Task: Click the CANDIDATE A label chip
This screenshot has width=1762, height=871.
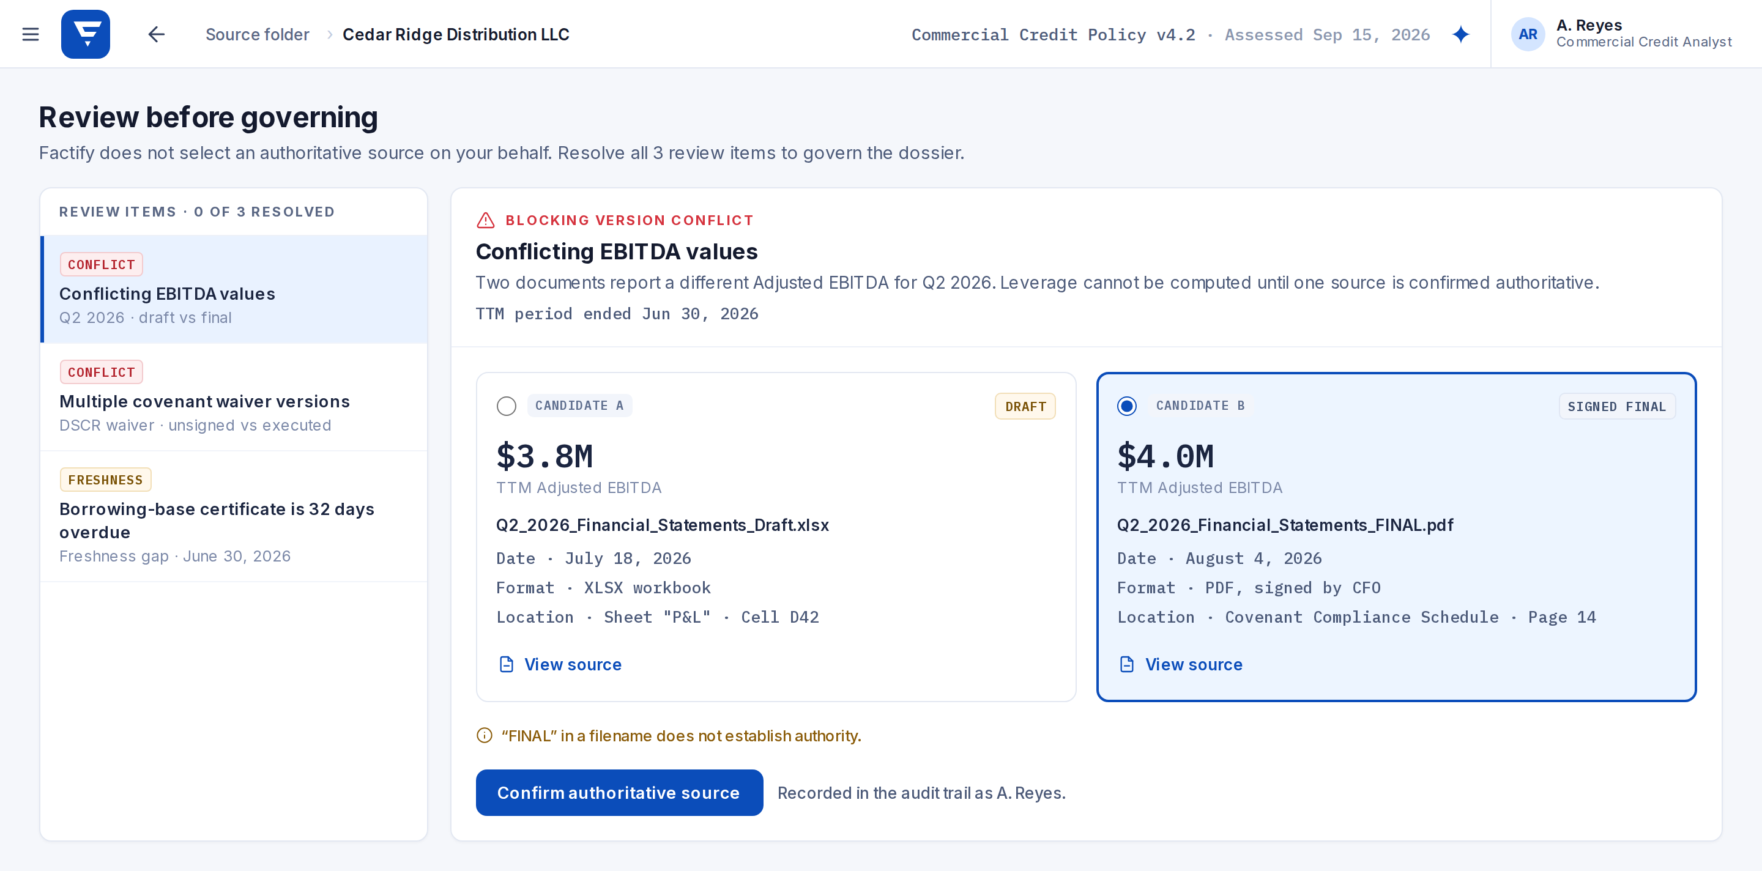Action: [x=579, y=406]
